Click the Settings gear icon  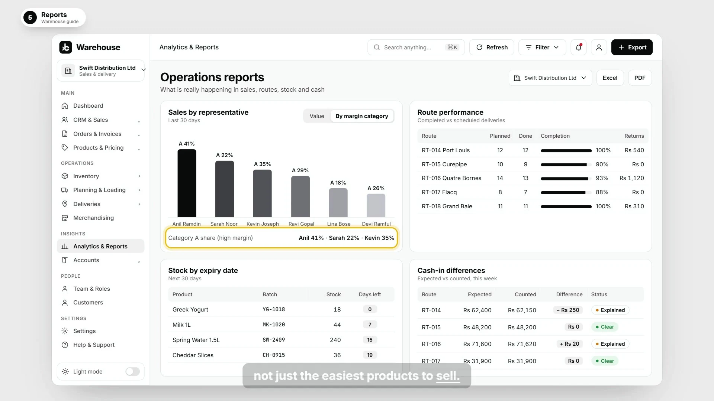coord(65,331)
